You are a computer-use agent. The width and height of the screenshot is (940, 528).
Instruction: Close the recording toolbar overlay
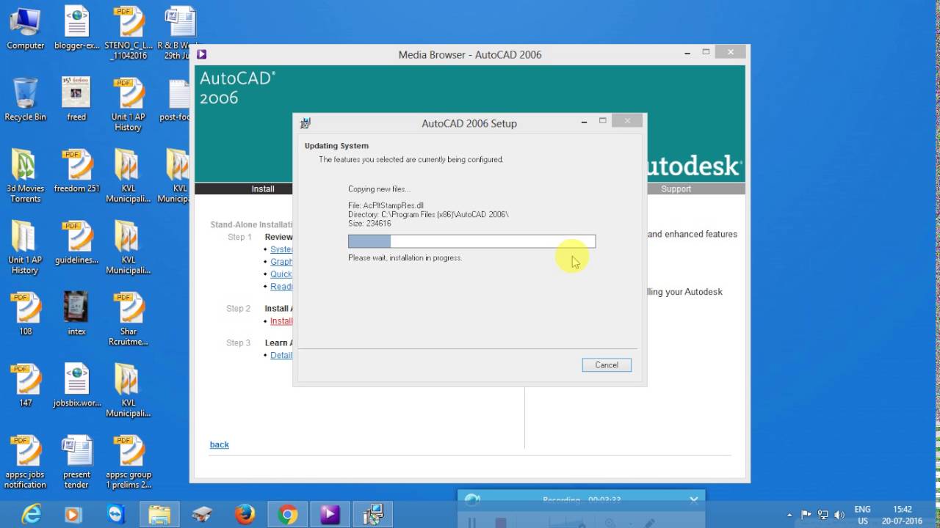(x=694, y=500)
